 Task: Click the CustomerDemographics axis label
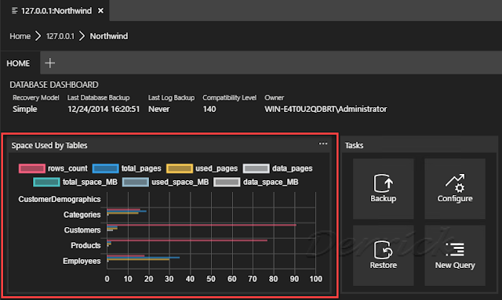pos(60,199)
